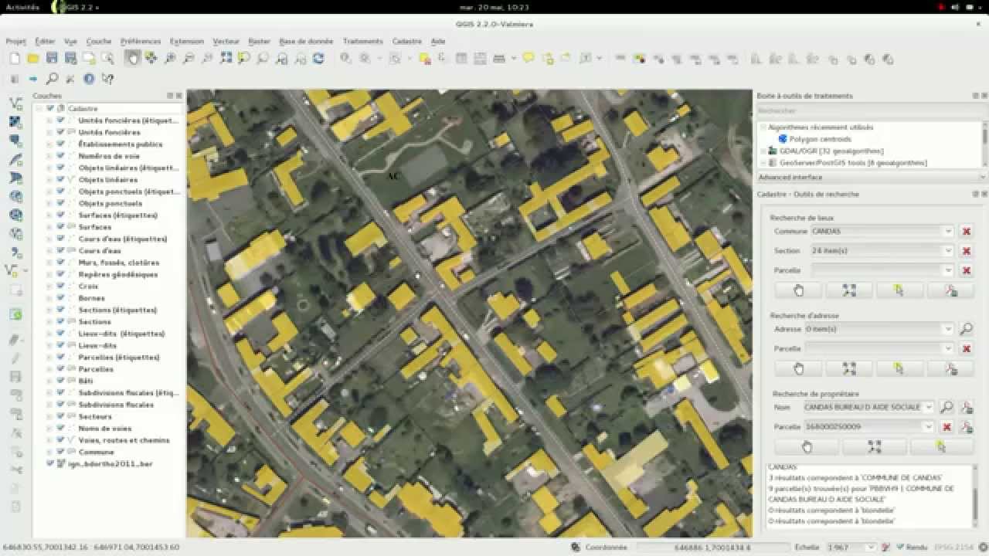Click the select button under Recherche d'adresse

coord(899,368)
